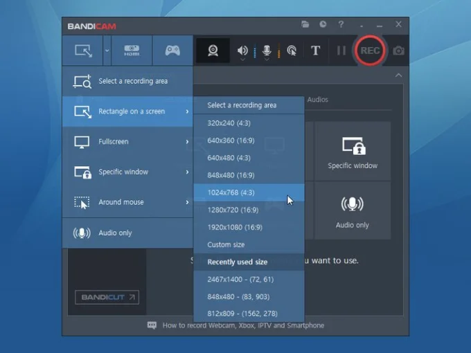
Task: Select the screen recording mode icon
Action: click(83, 51)
